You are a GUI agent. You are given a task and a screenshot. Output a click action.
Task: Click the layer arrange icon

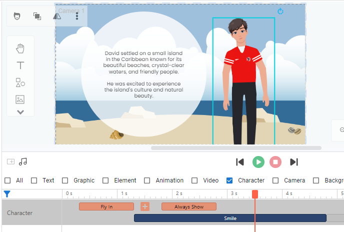pyautogui.click(x=37, y=16)
